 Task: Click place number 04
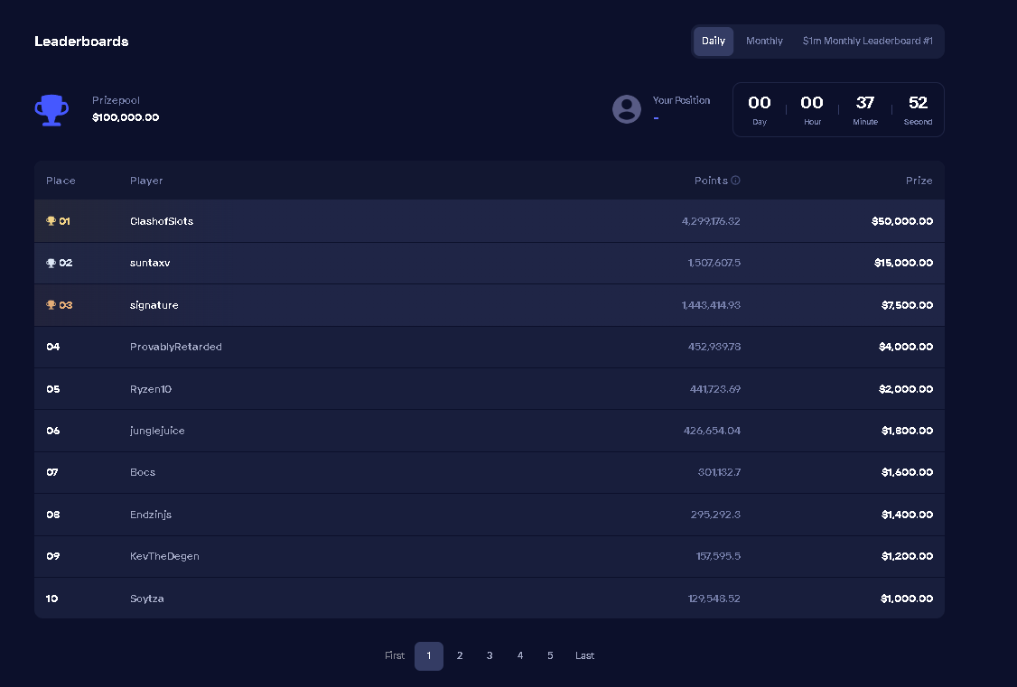click(53, 347)
